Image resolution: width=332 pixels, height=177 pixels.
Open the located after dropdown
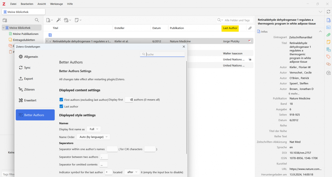pyautogui.click(x=132, y=172)
